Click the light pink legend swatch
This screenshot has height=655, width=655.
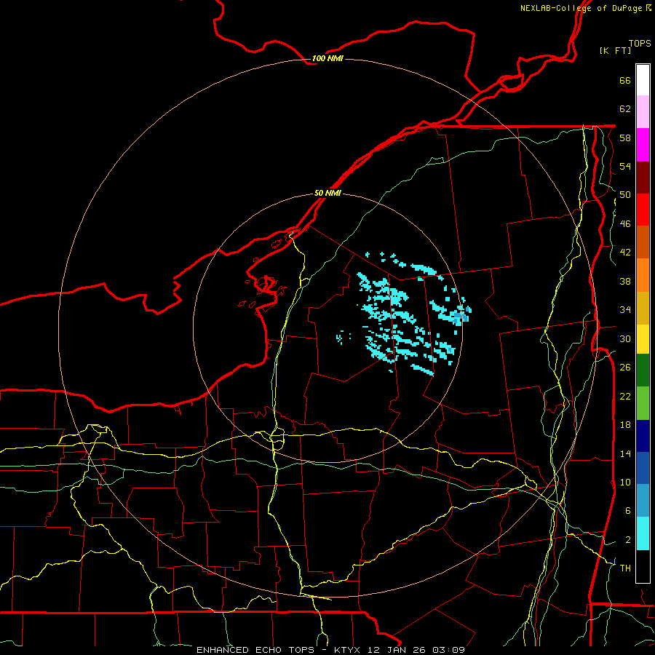click(643, 112)
